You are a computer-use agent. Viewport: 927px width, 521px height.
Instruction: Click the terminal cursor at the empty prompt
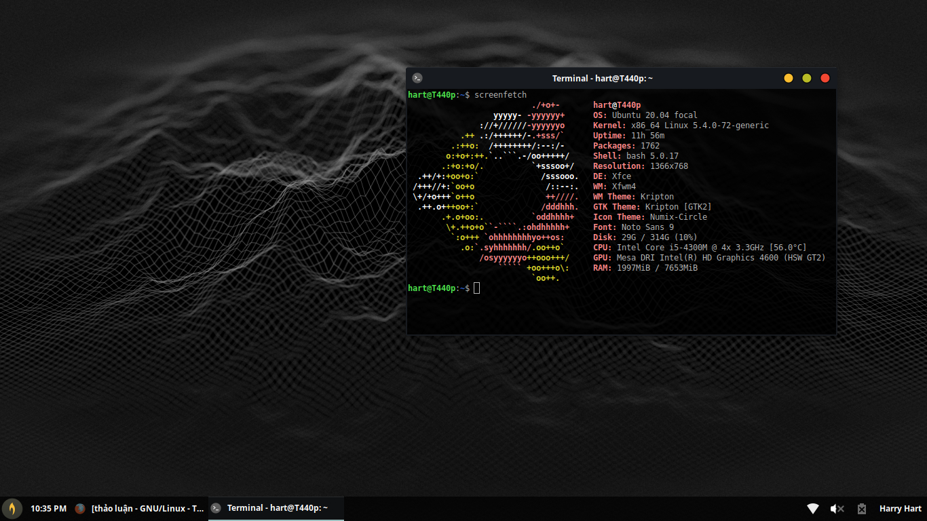point(477,288)
